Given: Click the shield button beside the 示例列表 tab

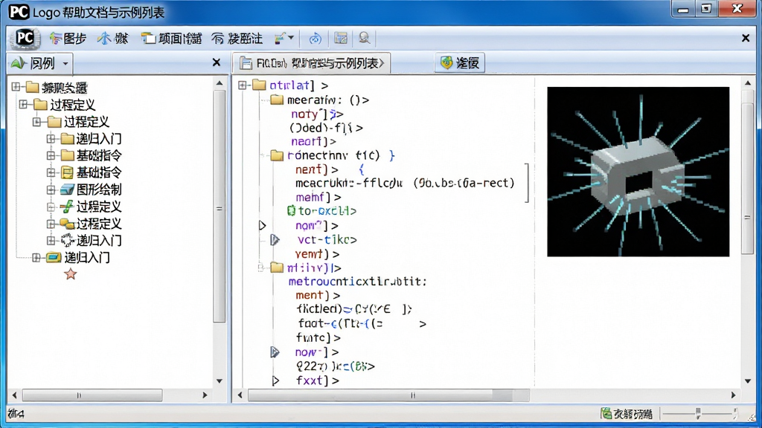Looking at the screenshot, I should 460,62.
